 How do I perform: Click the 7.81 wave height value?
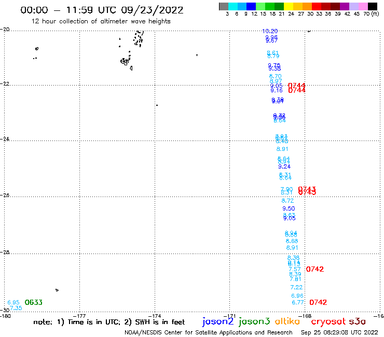tap(295, 279)
